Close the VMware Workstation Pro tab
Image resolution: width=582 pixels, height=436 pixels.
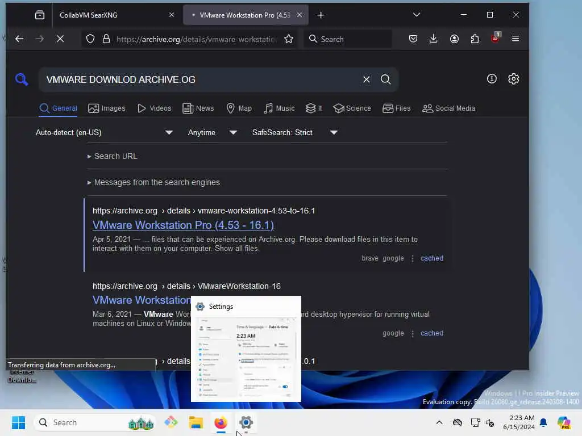(300, 15)
